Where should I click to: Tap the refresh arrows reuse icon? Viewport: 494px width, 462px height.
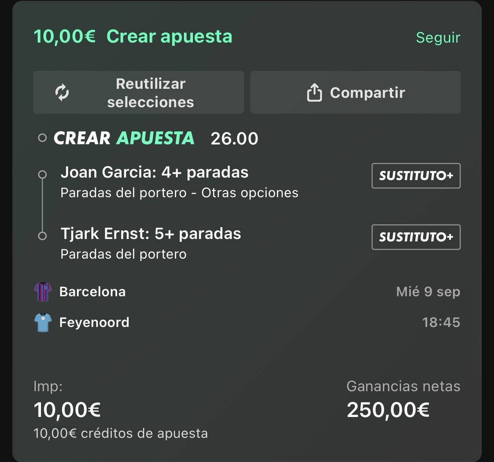pos(62,92)
